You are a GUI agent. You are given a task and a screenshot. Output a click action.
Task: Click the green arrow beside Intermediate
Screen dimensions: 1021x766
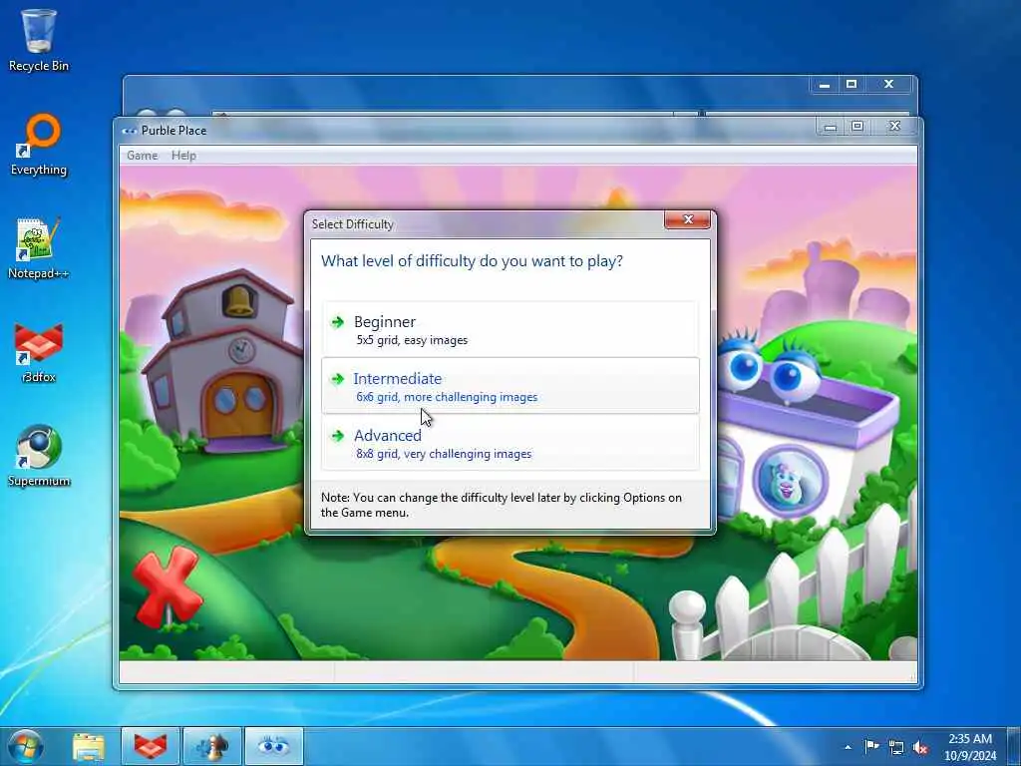[x=337, y=378]
